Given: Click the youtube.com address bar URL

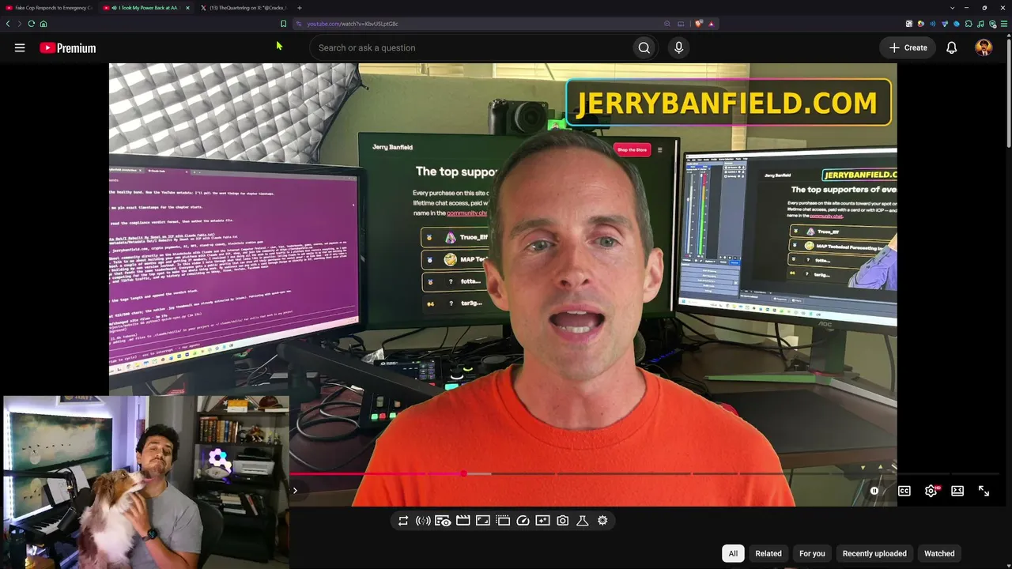Looking at the screenshot, I should [x=353, y=24].
